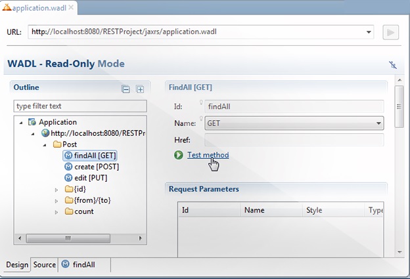Switch to the Design tab
This screenshot has width=410, height=279.
pos(17,265)
